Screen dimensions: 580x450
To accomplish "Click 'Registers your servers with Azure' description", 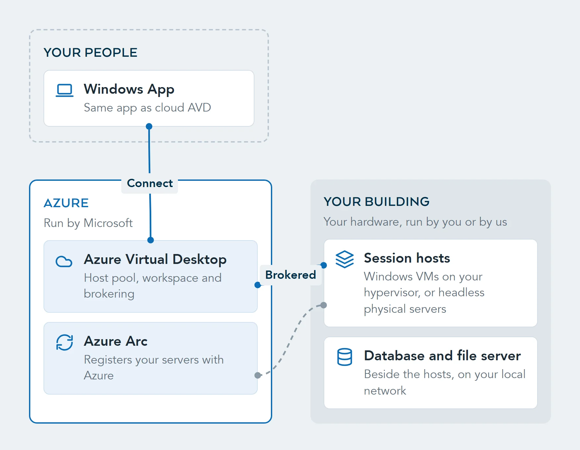I will pos(154,368).
